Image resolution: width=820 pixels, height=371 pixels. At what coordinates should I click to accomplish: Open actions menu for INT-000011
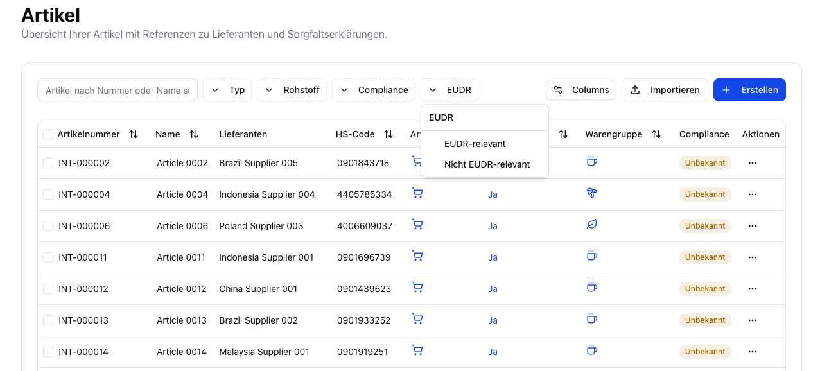coord(752,257)
